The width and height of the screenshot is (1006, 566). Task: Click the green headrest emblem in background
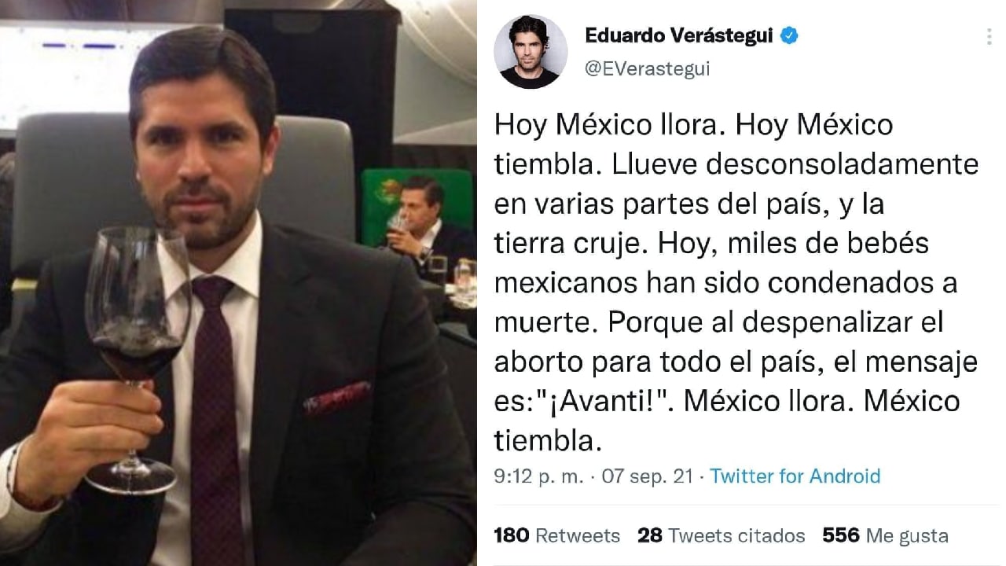387,191
